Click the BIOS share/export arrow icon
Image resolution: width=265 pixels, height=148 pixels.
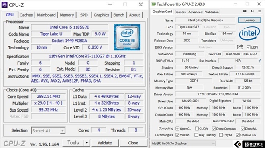point(240,47)
